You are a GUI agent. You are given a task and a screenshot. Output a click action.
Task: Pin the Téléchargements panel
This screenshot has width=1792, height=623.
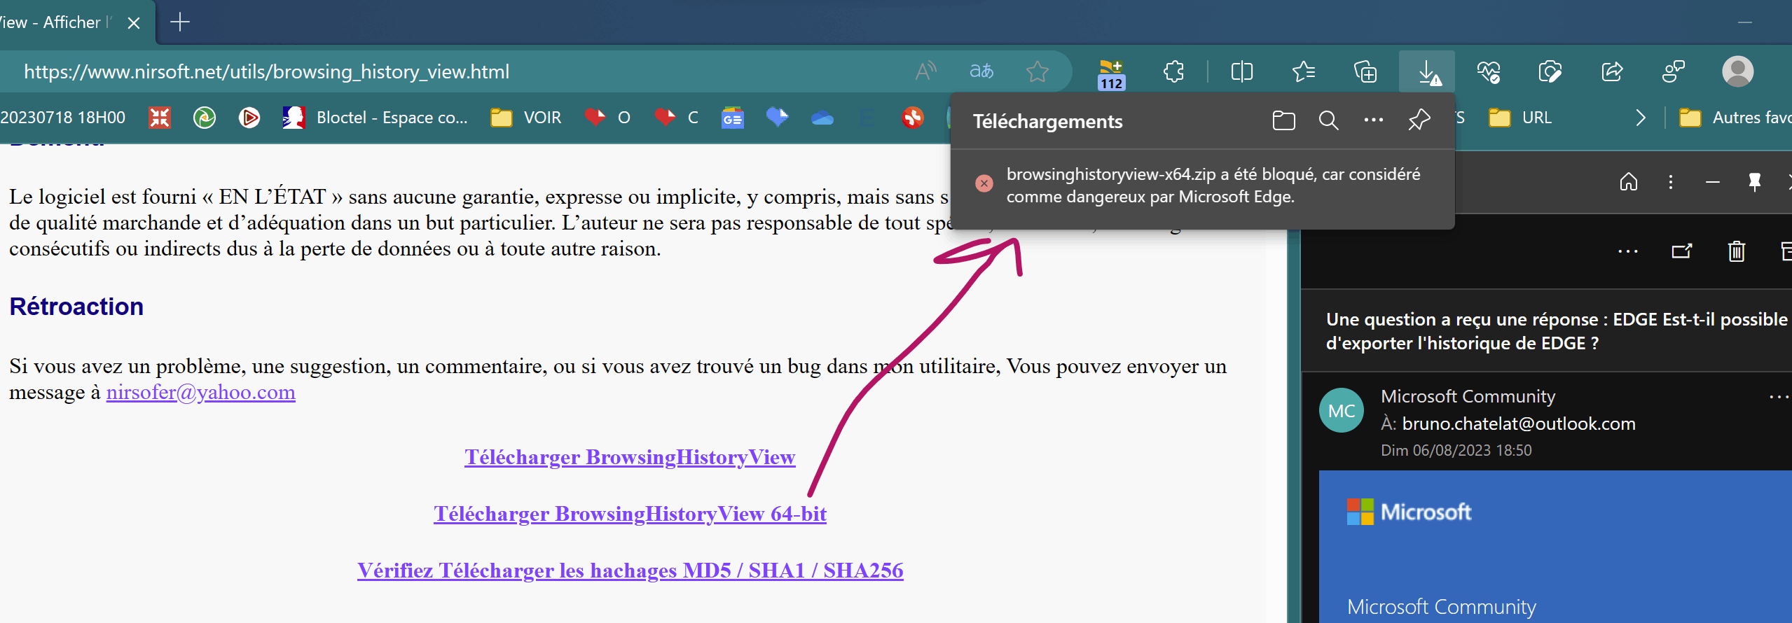pyautogui.click(x=1419, y=120)
